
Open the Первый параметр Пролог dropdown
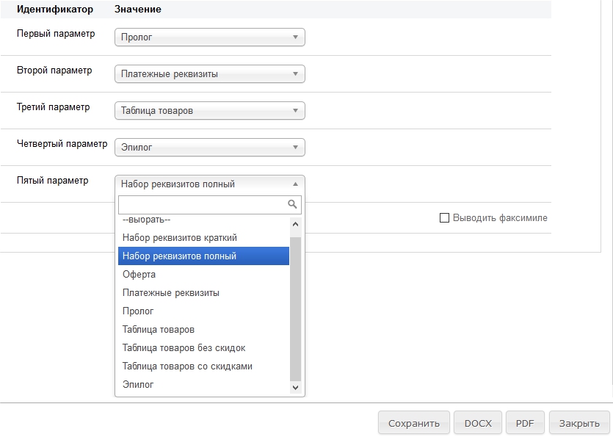coord(209,37)
